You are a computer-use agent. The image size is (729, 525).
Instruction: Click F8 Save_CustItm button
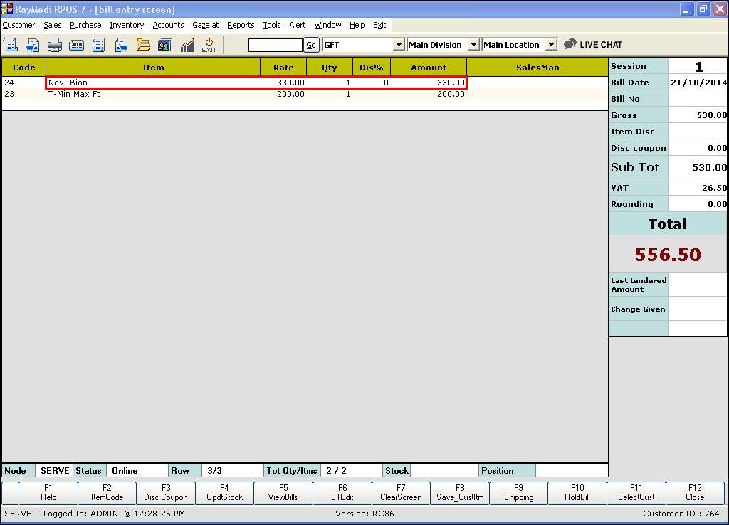(460, 493)
